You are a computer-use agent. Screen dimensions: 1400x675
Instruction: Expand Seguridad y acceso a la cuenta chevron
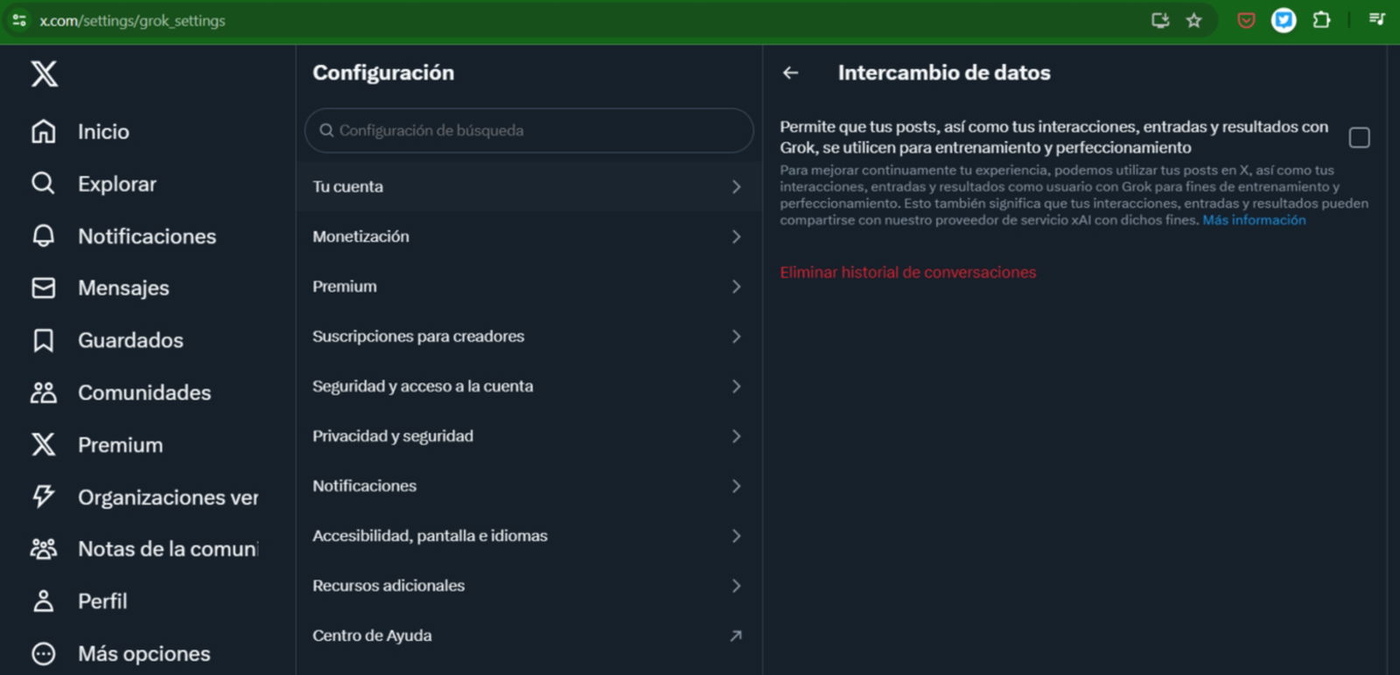[x=736, y=386]
